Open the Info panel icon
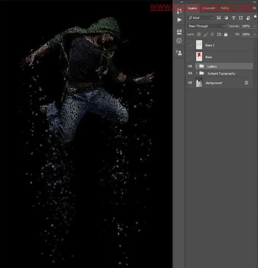The width and height of the screenshot is (258, 268). (x=179, y=40)
